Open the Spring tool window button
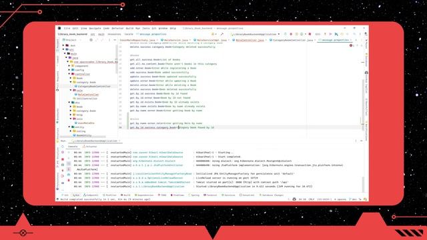Image resolution: width=427 pixels, height=240 pixels. [193, 195]
